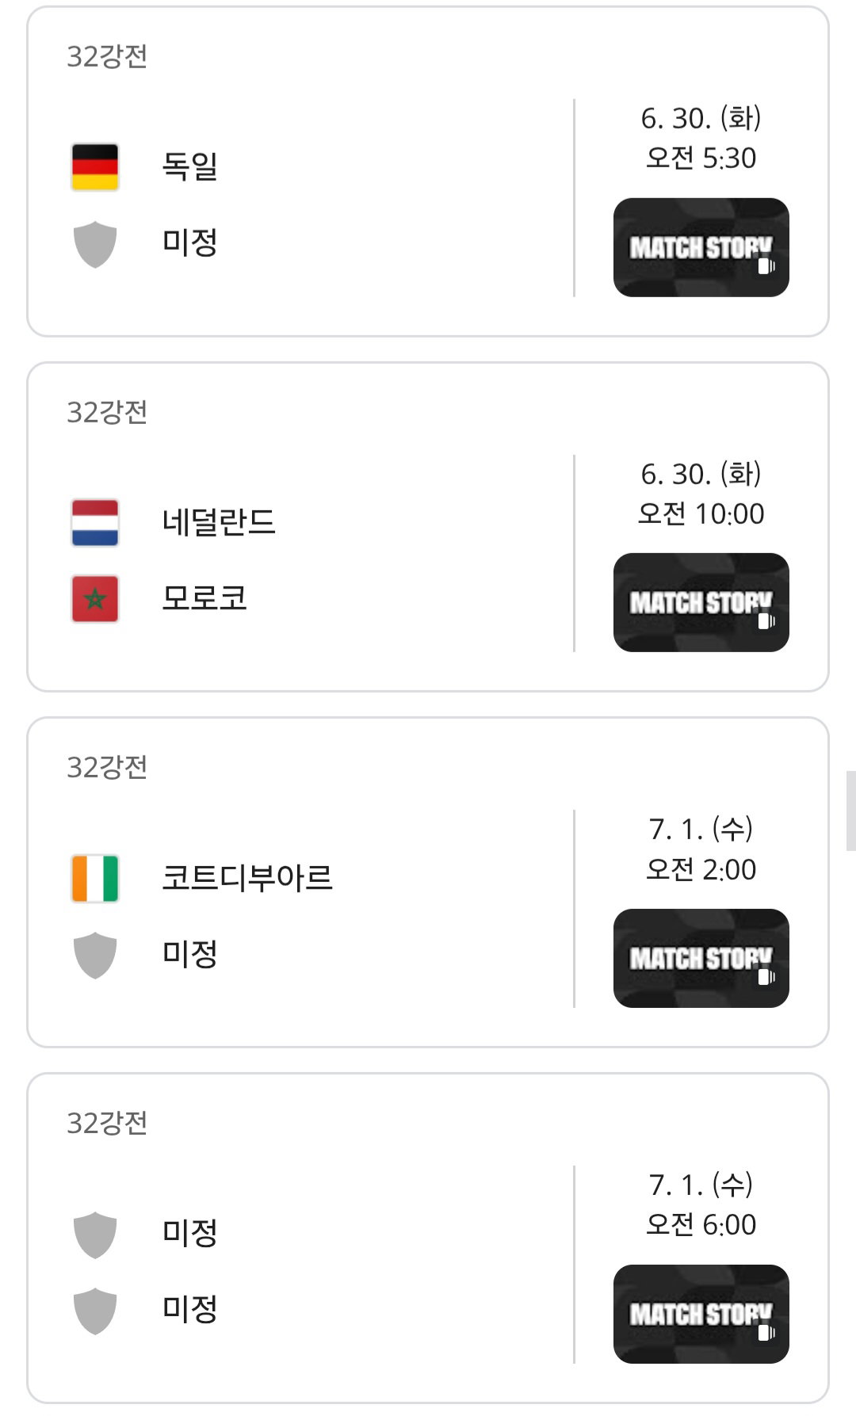The width and height of the screenshot is (856, 1416).
Task: Open Match Story for Netherlands vs Morocco
Action: tap(701, 602)
